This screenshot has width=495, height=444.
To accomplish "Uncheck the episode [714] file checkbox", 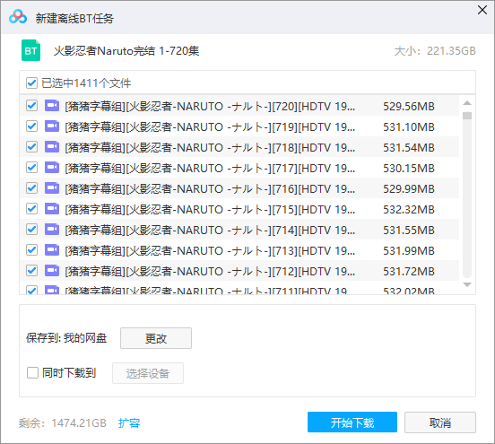I will [32, 230].
